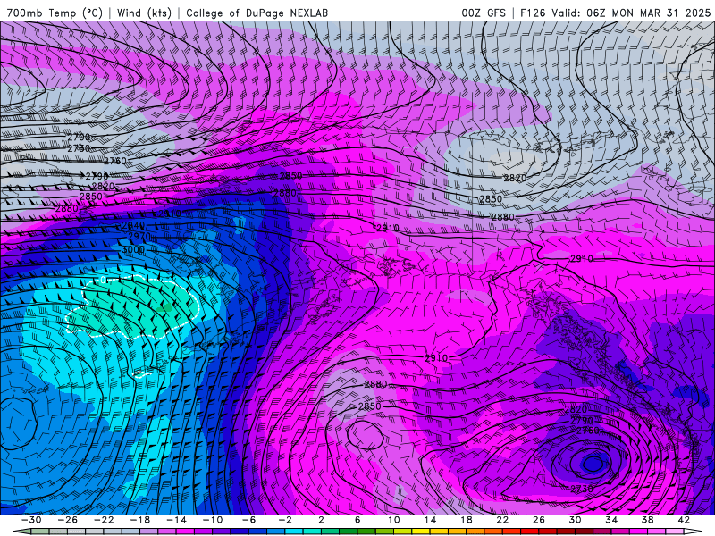Click the -10 value on the temperature scale
715x536 pixels.
[x=213, y=520]
